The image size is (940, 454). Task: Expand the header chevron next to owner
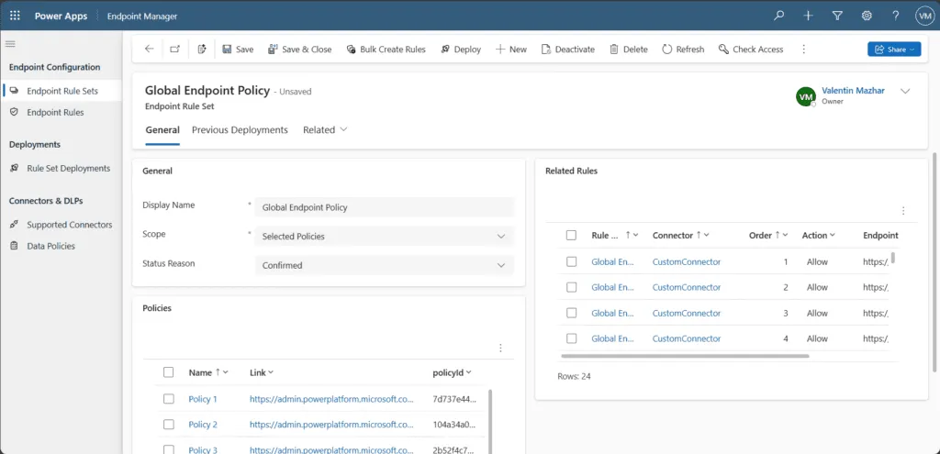pos(905,91)
